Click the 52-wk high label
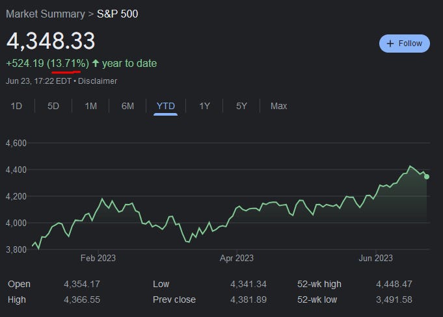This screenshot has width=443, height=317. pos(319,284)
